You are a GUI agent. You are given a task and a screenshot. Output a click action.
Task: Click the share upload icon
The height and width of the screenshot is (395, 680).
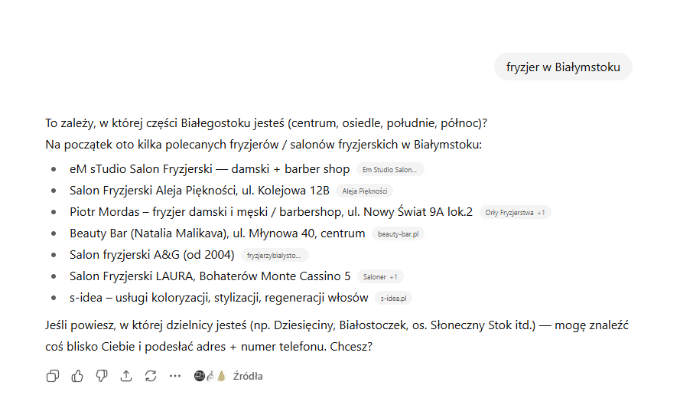coord(126,376)
